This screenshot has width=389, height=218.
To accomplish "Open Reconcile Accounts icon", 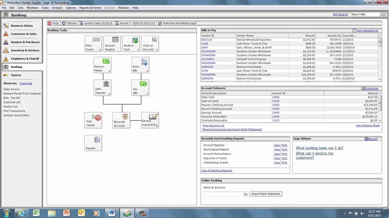I will pyautogui.click(x=121, y=120).
